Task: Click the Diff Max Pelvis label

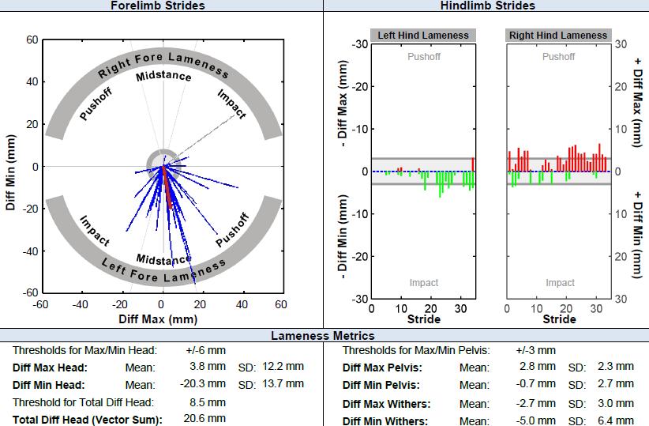Action: (382, 368)
